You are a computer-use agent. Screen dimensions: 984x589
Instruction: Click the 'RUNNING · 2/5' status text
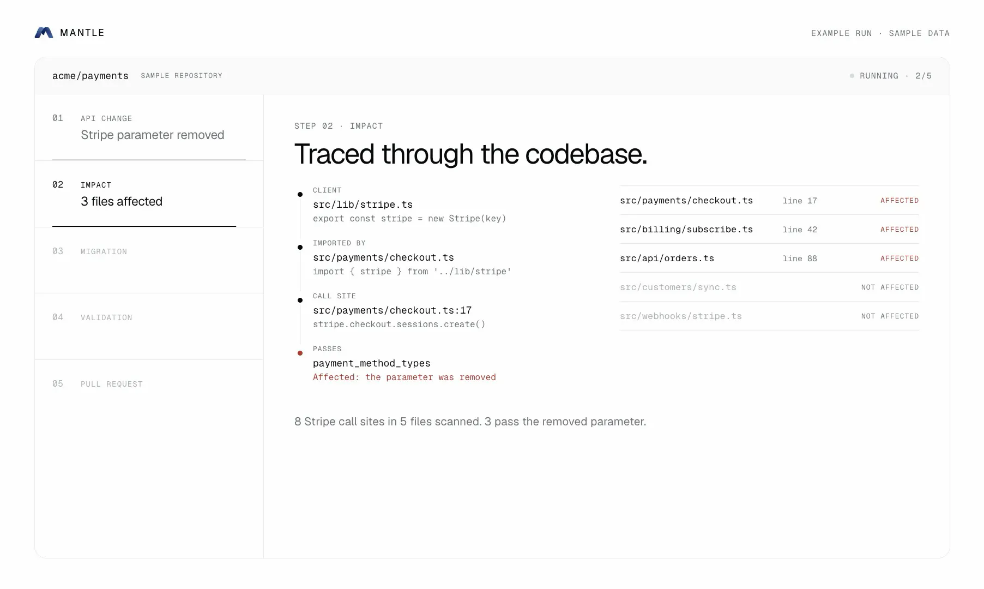coord(896,76)
